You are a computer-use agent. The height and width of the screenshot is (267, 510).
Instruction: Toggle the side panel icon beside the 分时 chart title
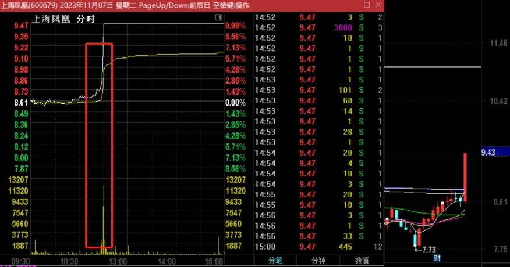pyautogui.click(x=218, y=17)
